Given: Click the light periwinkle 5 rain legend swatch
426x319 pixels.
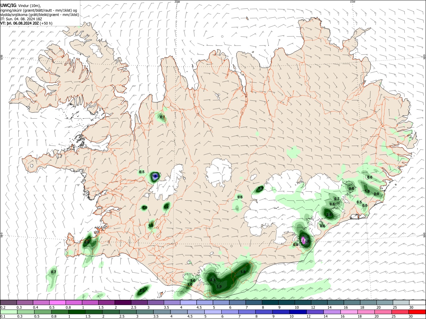Looking at the screenshot, I should pos(213,312).
